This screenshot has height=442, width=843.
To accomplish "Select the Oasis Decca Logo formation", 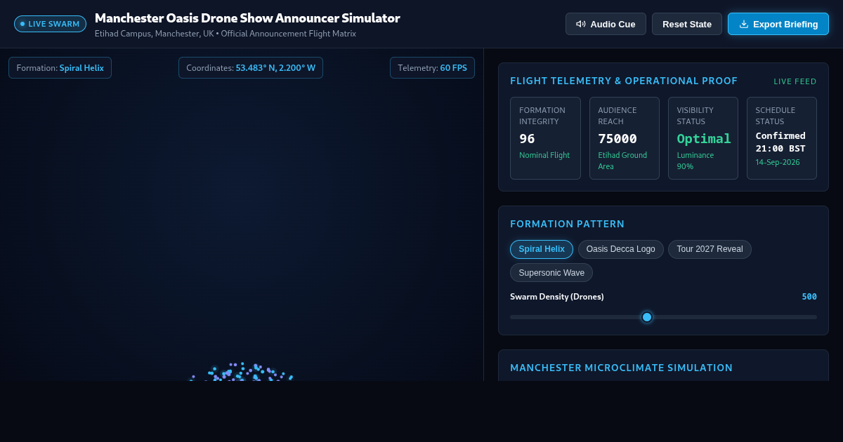I will pyautogui.click(x=621, y=249).
